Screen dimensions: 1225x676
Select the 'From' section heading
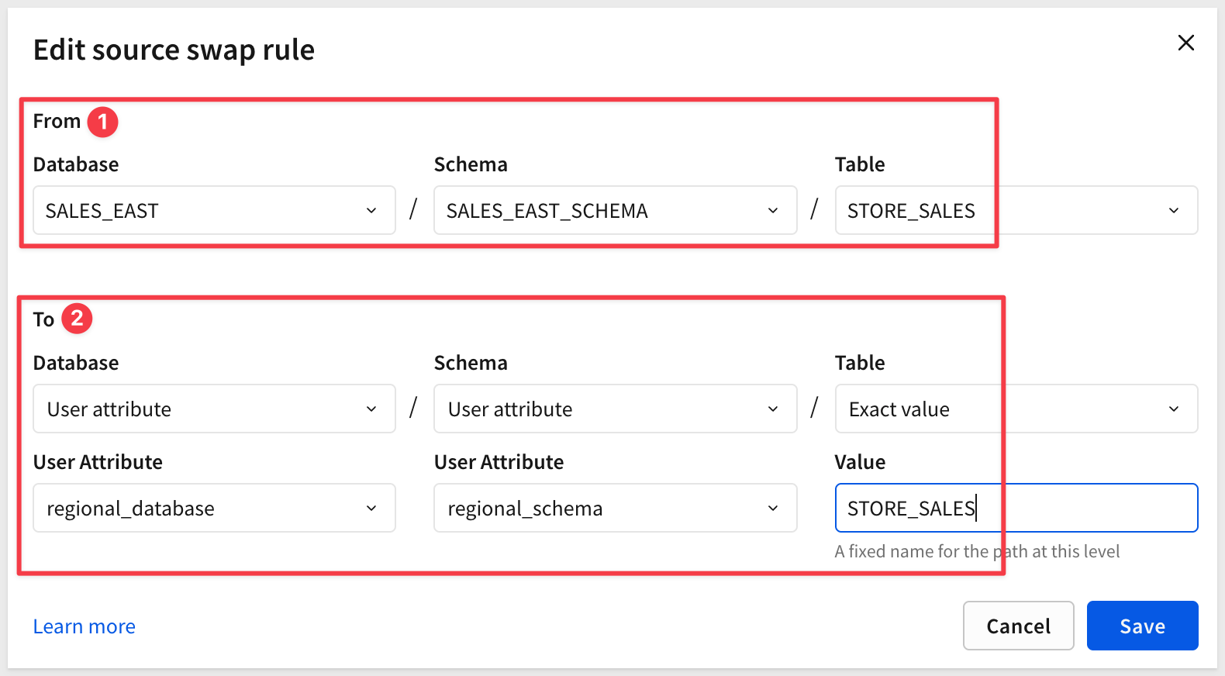(57, 122)
